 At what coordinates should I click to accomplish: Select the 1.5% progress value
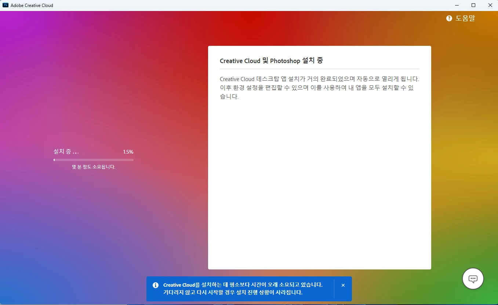point(128,152)
